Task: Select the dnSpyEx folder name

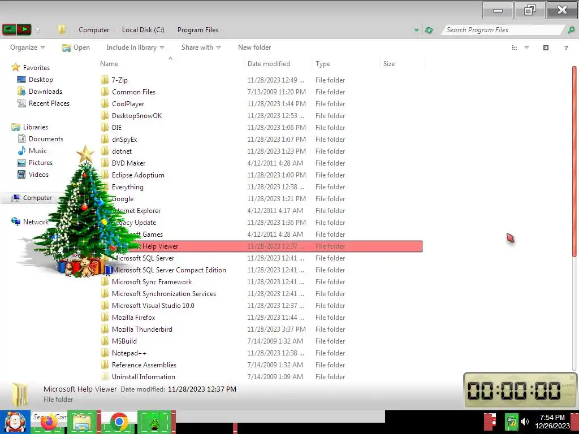Action: (124, 140)
